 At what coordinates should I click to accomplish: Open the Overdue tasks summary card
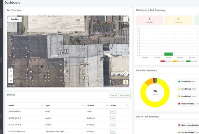150,20
